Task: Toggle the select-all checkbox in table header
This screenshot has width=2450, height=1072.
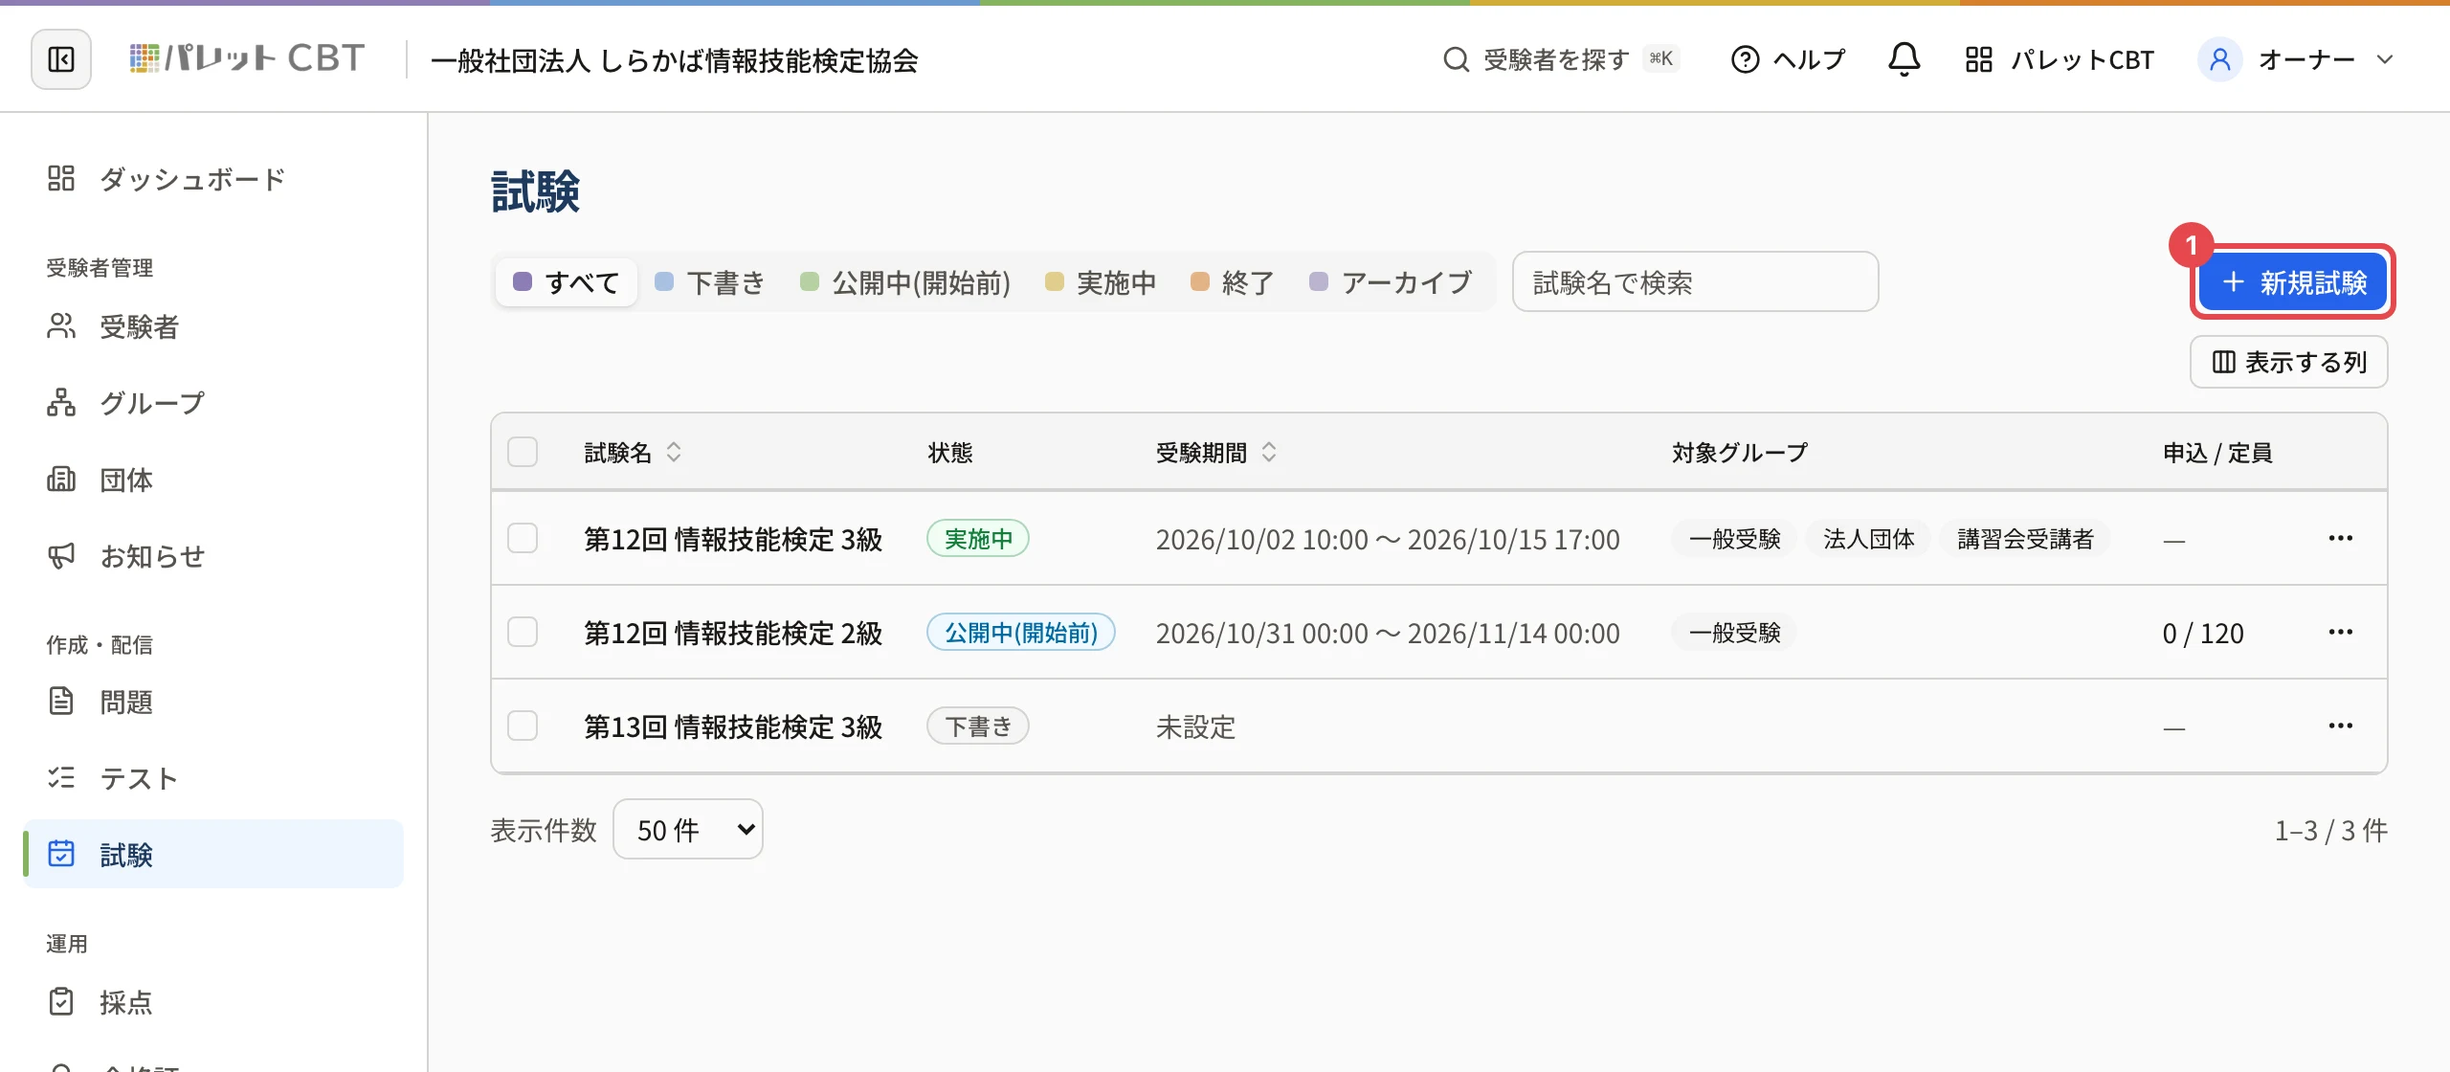Action: (523, 452)
